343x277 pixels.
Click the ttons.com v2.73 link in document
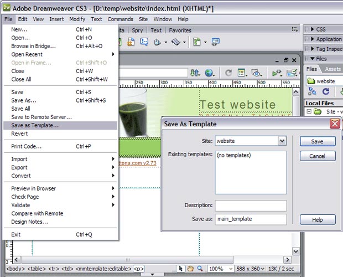click(x=138, y=163)
